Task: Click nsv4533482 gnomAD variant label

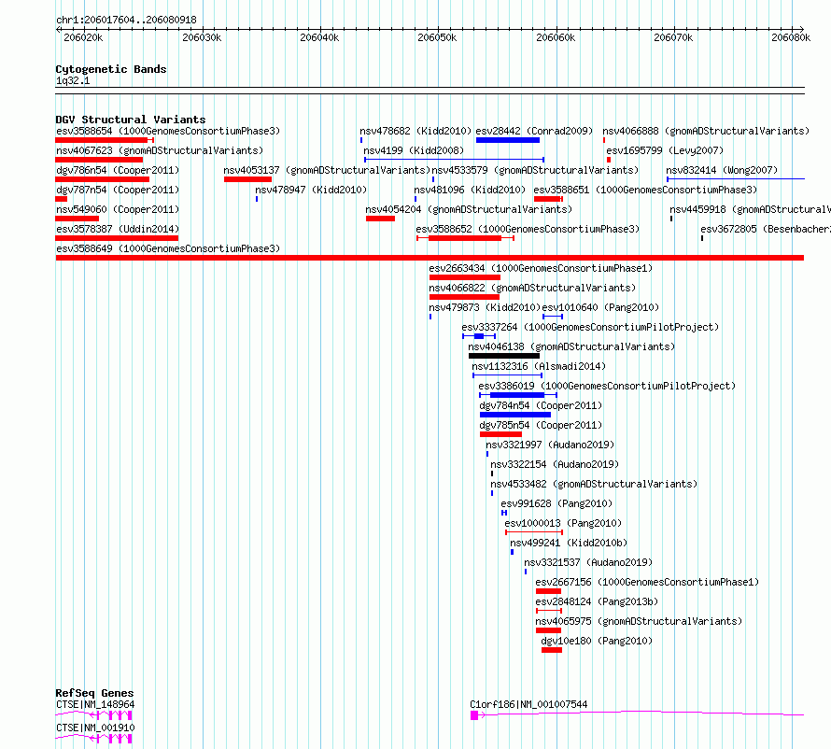Action: click(x=594, y=484)
